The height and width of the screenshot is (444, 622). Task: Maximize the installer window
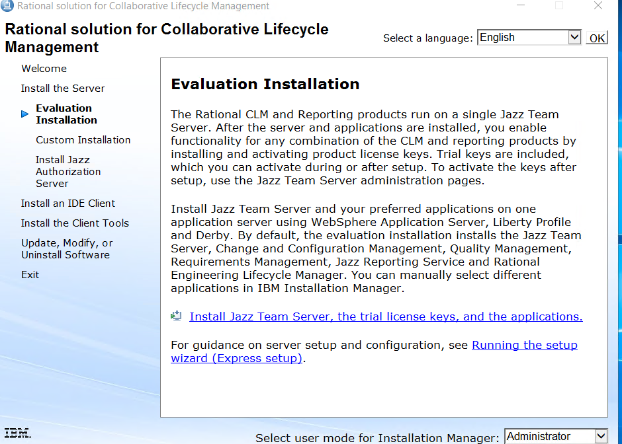click(559, 6)
